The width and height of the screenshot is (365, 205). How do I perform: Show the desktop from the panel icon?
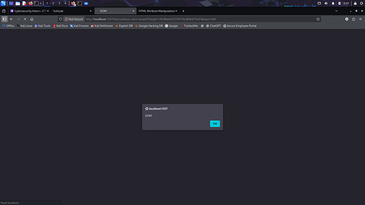(x=11, y=3)
